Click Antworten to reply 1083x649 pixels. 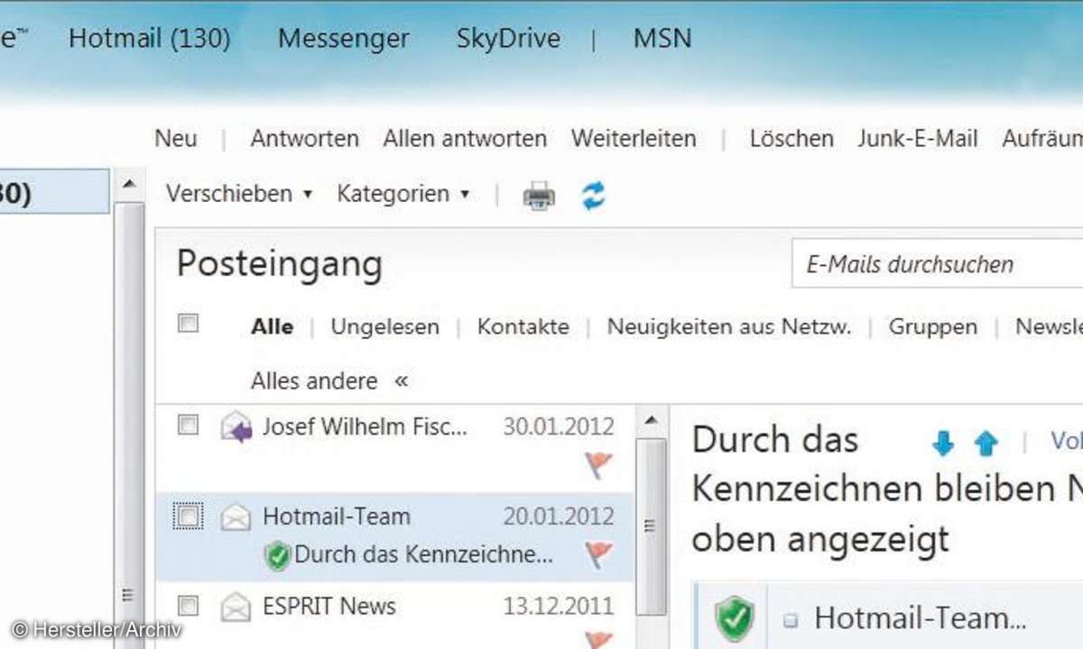[x=304, y=139]
